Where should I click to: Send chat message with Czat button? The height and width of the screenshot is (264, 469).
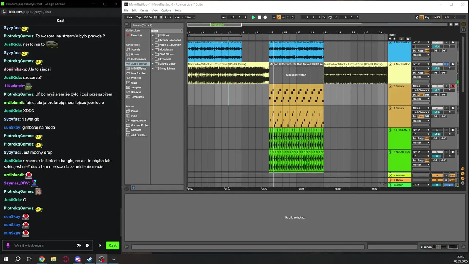[112, 245]
